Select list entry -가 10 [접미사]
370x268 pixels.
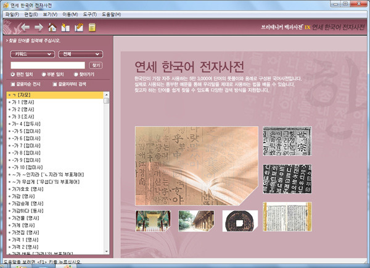click(x=55, y=167)
